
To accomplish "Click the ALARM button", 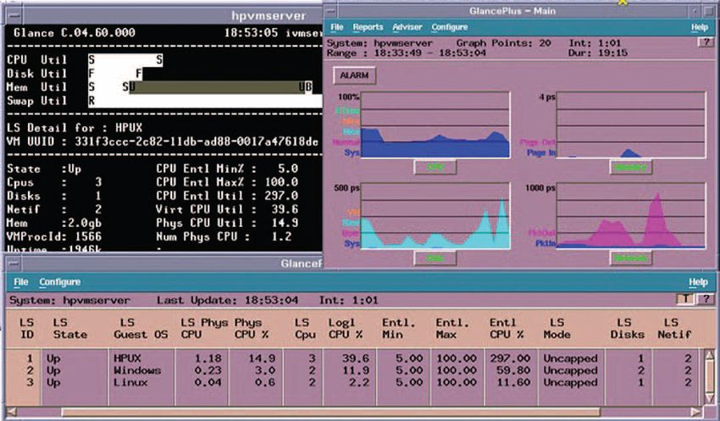I will (x=354, y=75).
